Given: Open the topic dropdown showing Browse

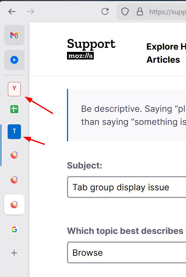Looking at the screenshot, I should point(127,252).
